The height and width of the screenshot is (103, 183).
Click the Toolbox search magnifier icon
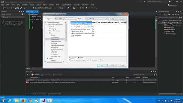click(22, 14)
